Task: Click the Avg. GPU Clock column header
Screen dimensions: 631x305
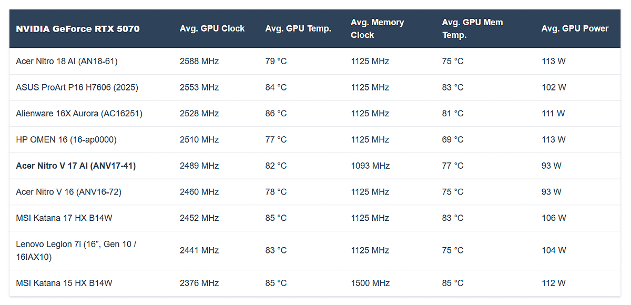Action: coord(212,29)
